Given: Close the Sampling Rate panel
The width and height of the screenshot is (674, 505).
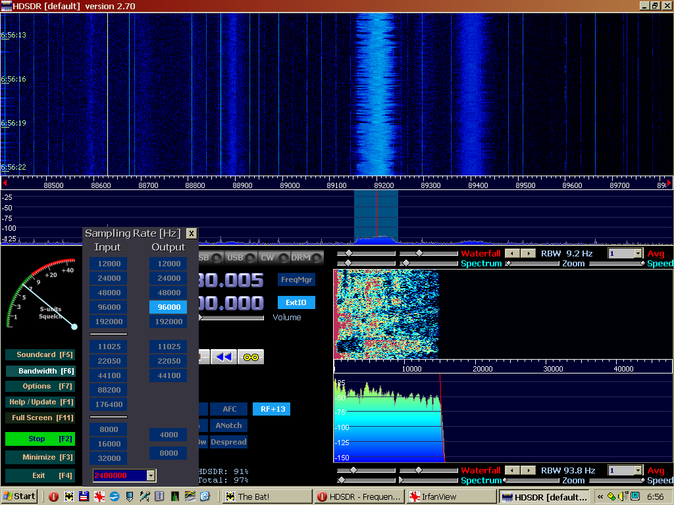Looking at the screenshot, I should (x=192, y=233).
